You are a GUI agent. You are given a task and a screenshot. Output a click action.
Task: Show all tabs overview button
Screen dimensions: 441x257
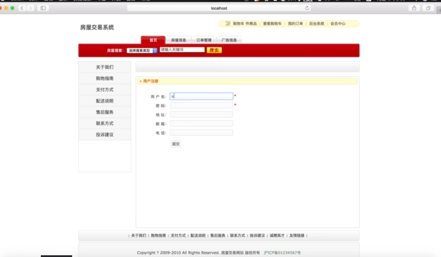point(428,8)
